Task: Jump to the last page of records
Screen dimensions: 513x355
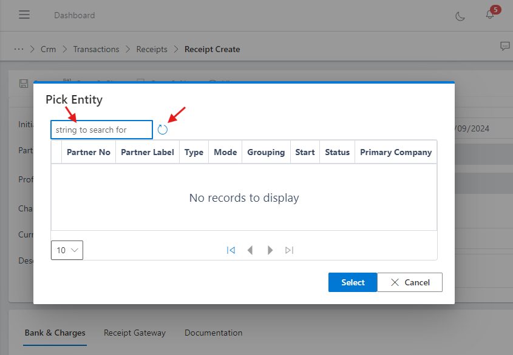Action: point(289,250)
